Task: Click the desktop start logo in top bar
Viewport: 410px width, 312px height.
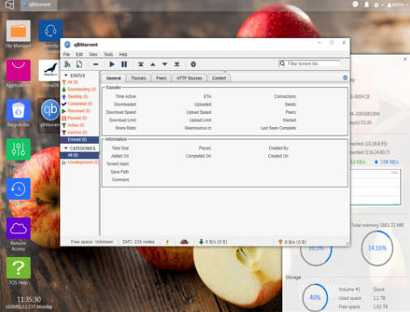Action: (10, 5)
